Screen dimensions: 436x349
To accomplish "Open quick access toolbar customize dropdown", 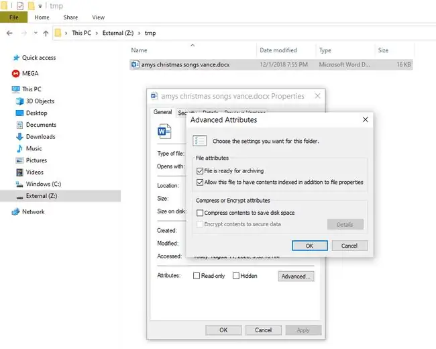I will [x=40, y=6].
